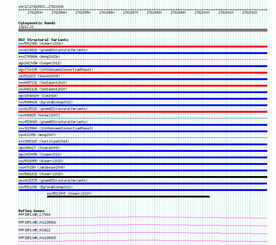Open the nsv5498428 (ByrskaBishop2022) label
Image resolution: width=276 pixels, height=245 pixels.
(46, 102)
